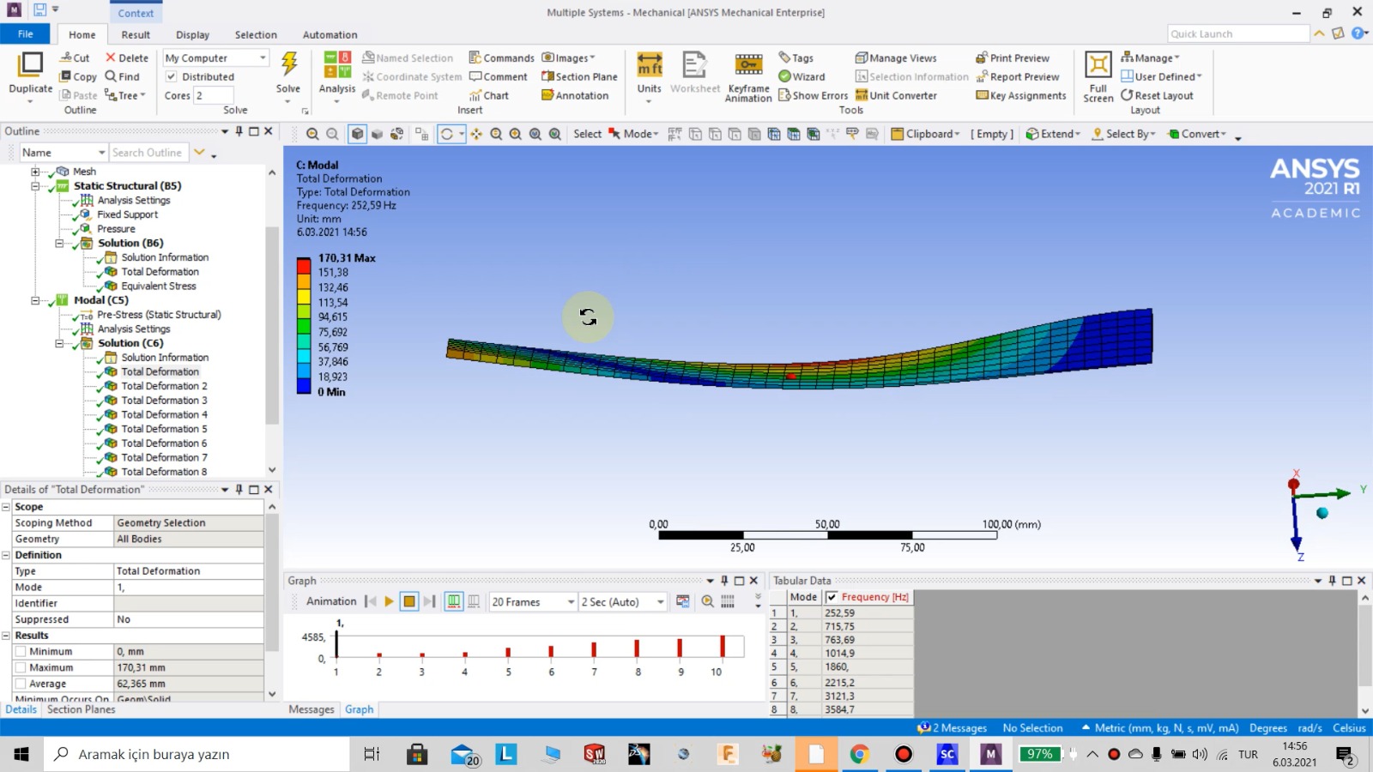Viewport: 1373px width, 772px height.
Task: Open the 20 Frames dropdown
Action: point(533,602)
